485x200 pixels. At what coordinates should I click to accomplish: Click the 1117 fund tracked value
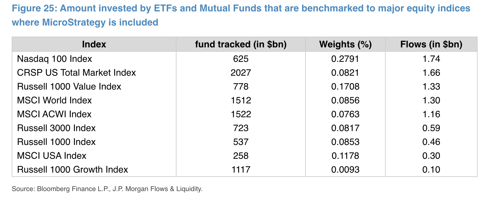point(241,170)
